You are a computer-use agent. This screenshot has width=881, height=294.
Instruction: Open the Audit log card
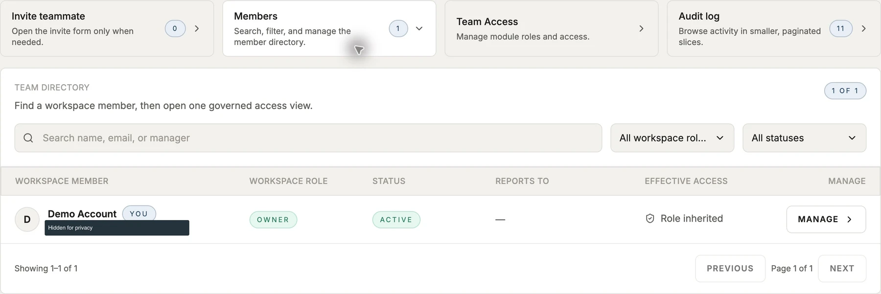coord(773,28)
